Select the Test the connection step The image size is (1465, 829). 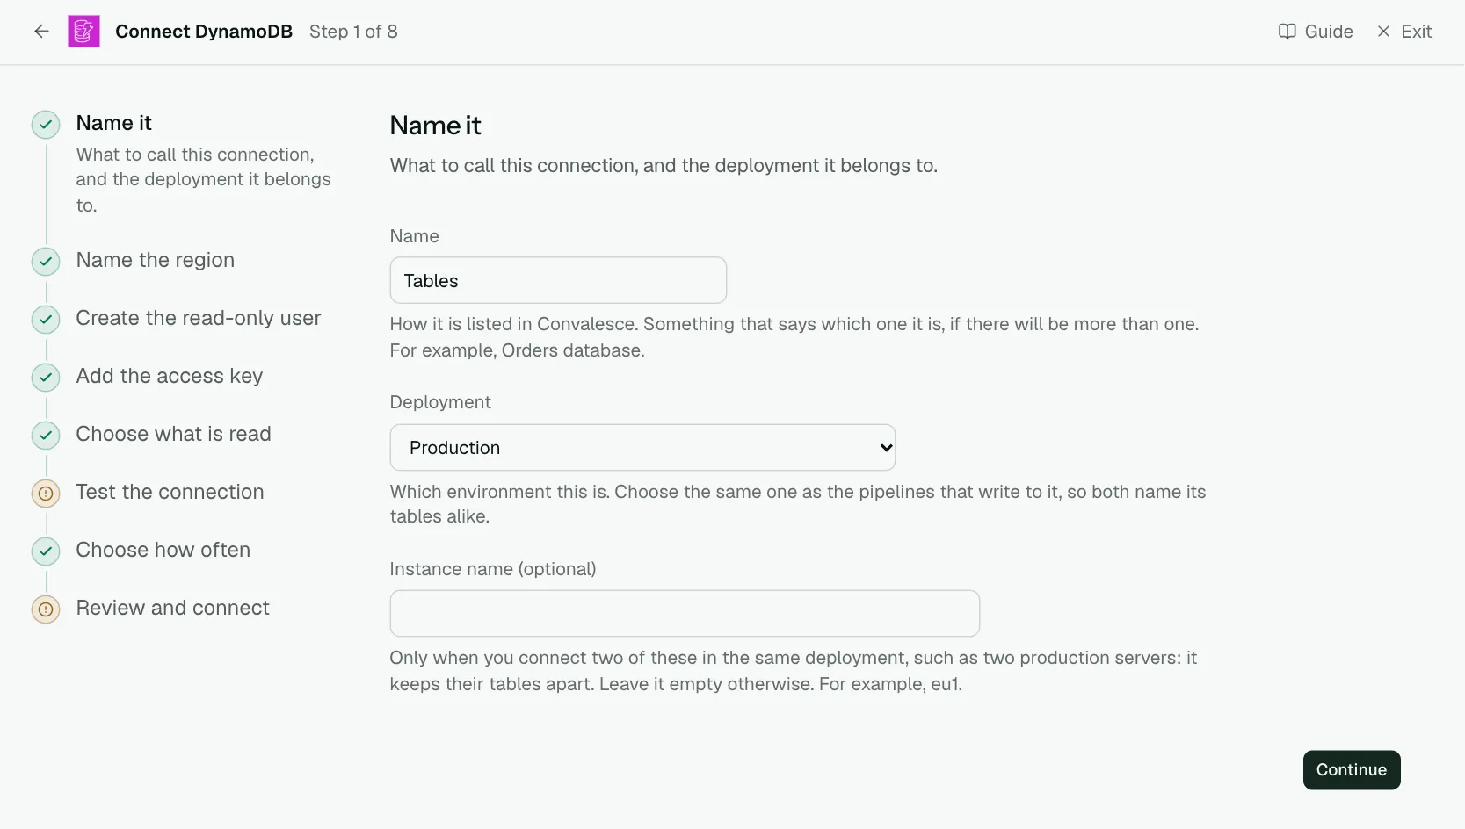(170, 492)
